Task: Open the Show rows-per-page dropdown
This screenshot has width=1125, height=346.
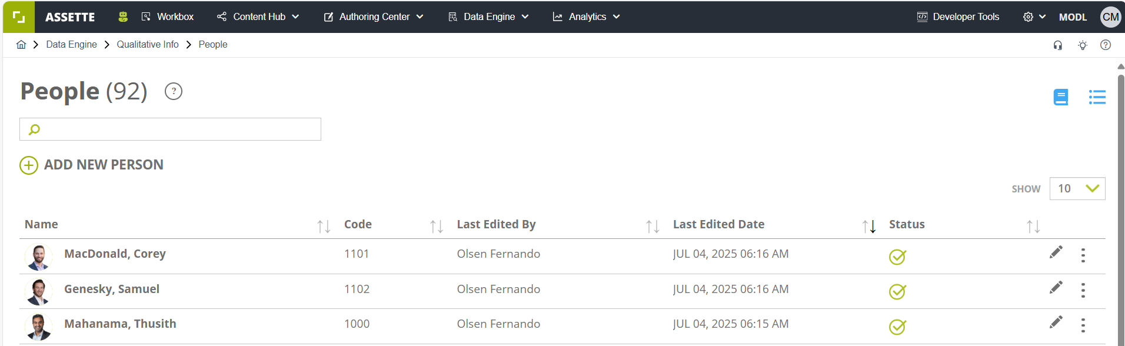Action: pyautogui.click(x=1077, y=189)
